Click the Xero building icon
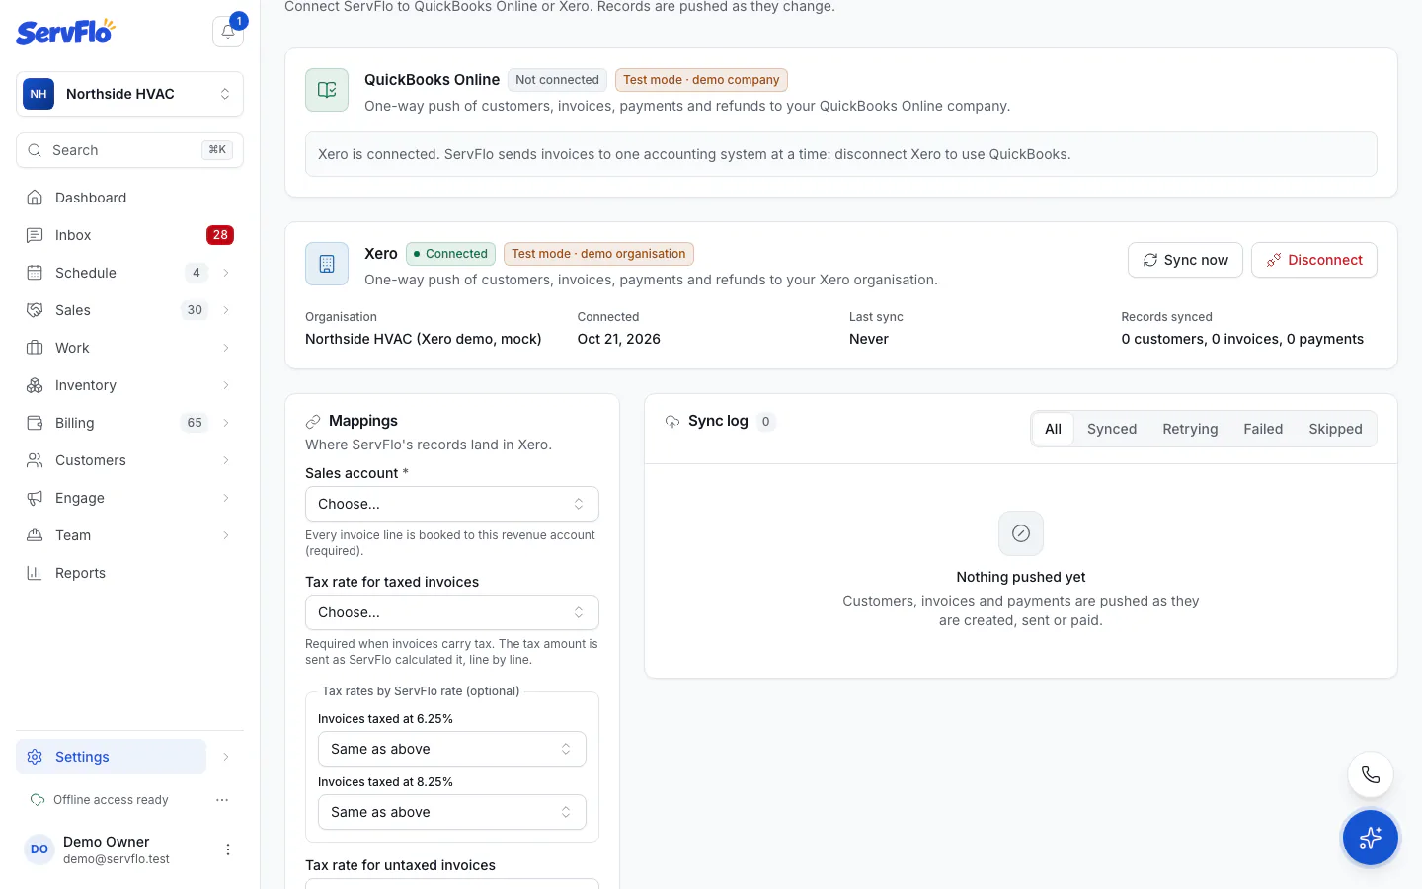This screenshot has height=889, width=1422. [327, 264]
